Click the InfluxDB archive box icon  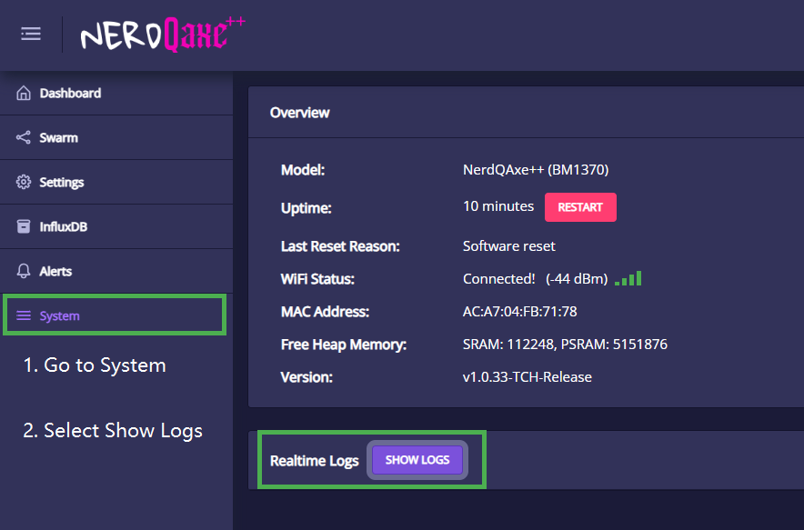[x=24, y=227]
